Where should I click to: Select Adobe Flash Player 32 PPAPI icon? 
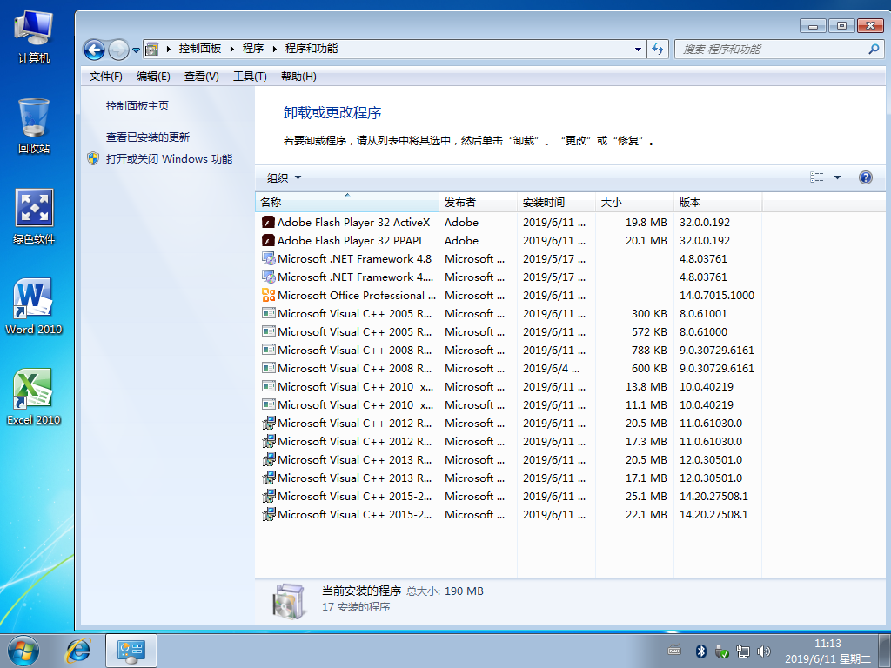[268, 240]
